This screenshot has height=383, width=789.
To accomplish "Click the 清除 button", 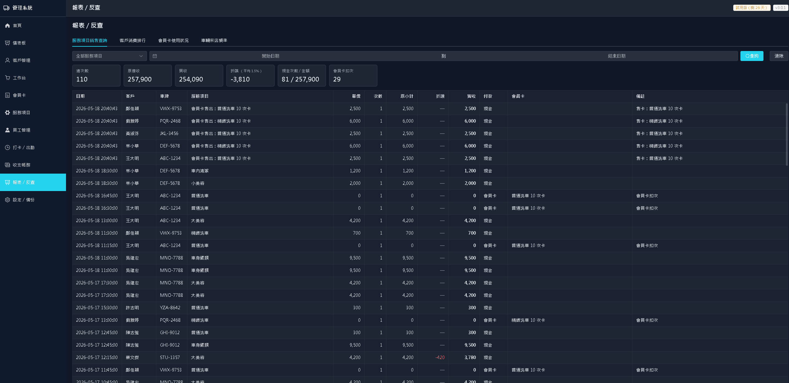I will coord(779,56).
